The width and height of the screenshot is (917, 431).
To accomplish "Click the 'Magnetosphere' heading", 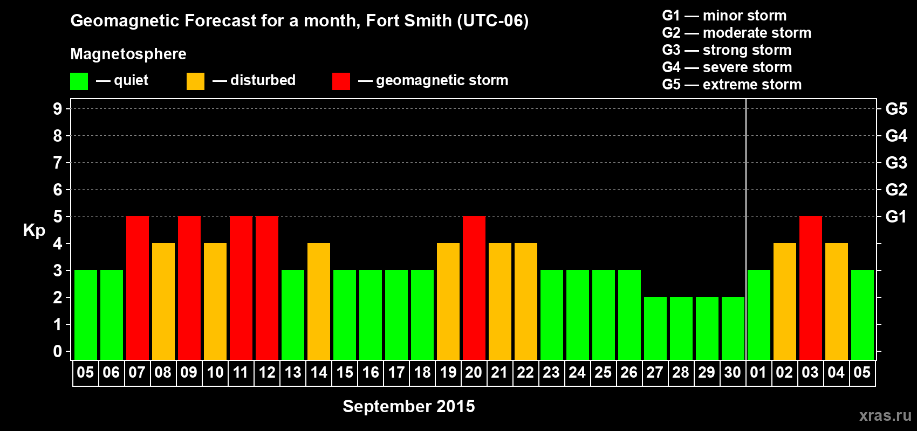I will coord(128,54).
